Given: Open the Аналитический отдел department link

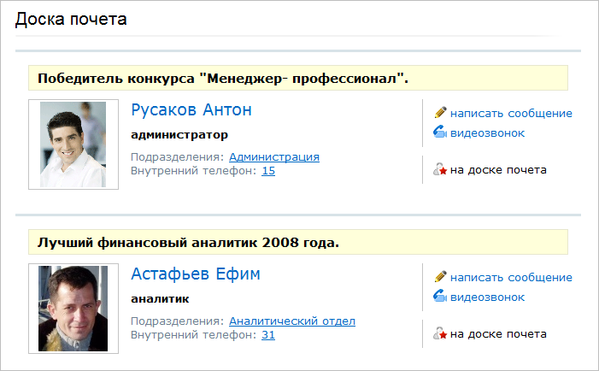Looking at the screenshot, I should pyautogui.click(x=292, y=321).
